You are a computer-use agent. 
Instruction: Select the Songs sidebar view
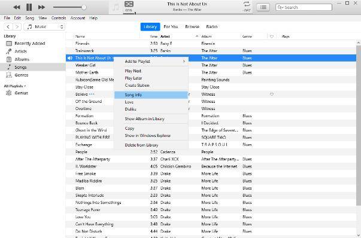[x=33, y=67]
